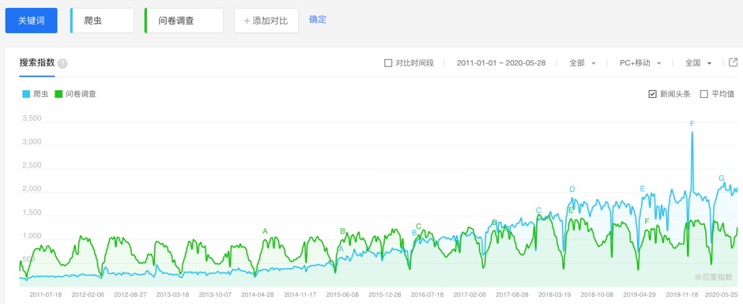Screen dimensions: 743x304
Task: Select the 问卷调查 keyword field
Action: [184, 21]
